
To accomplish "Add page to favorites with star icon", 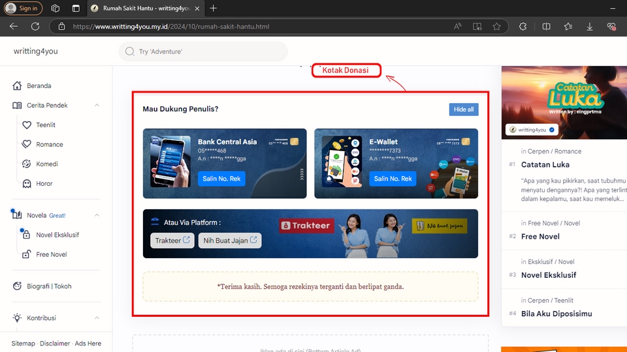I will click(x=496, y=26).
